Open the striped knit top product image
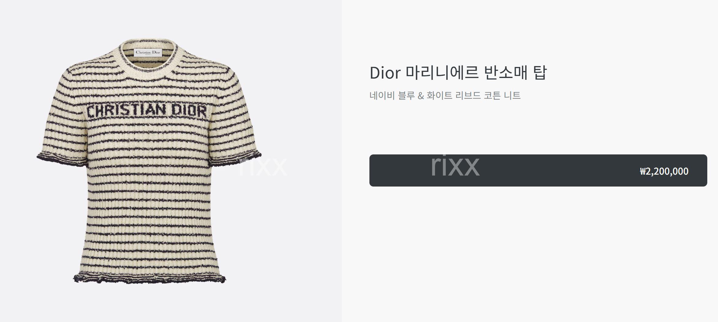This screenshot has width=718, height=322. pyautogui.click(x=149, y=161)
